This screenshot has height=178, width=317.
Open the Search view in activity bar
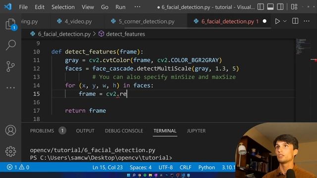(10, 45)
